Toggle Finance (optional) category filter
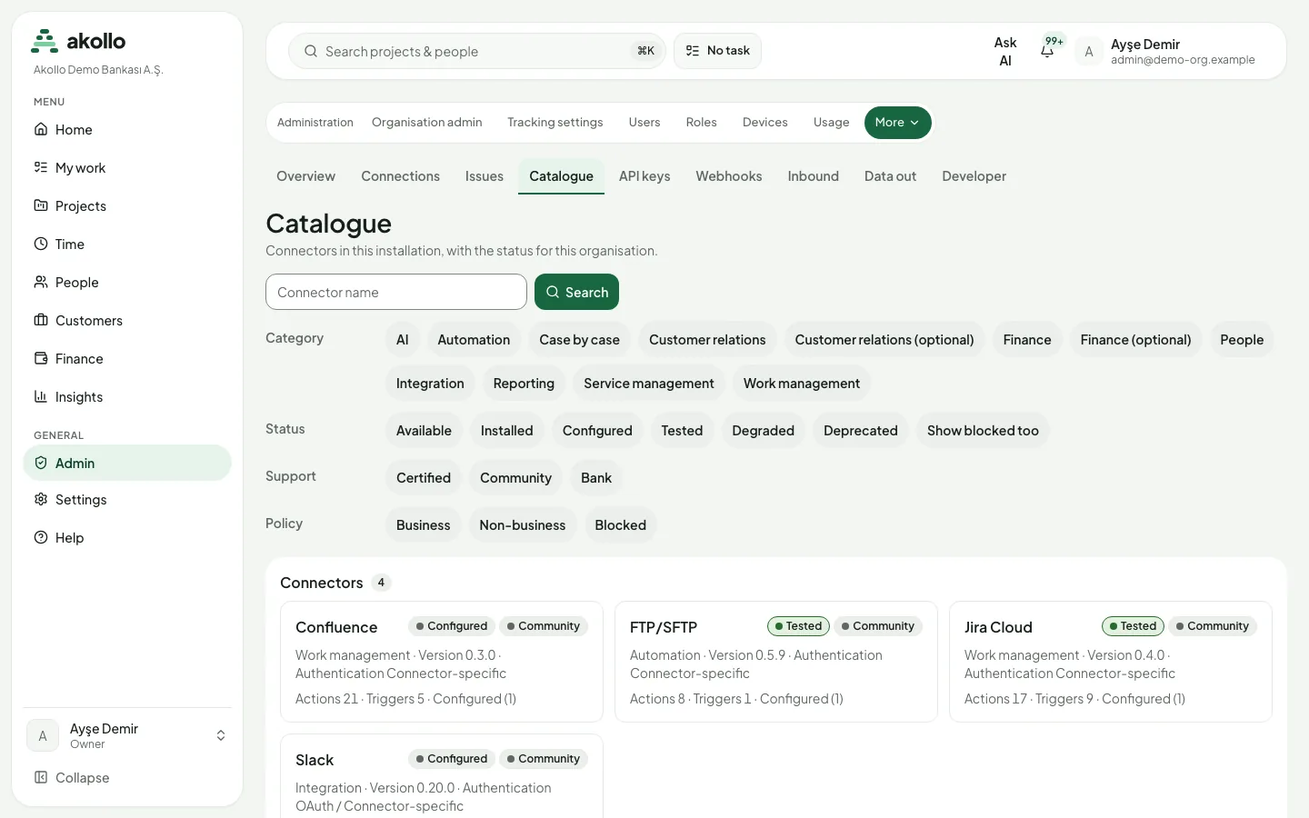Image resolution: width=1309 pixels, height=818 pixels. tap(1136, 340)
